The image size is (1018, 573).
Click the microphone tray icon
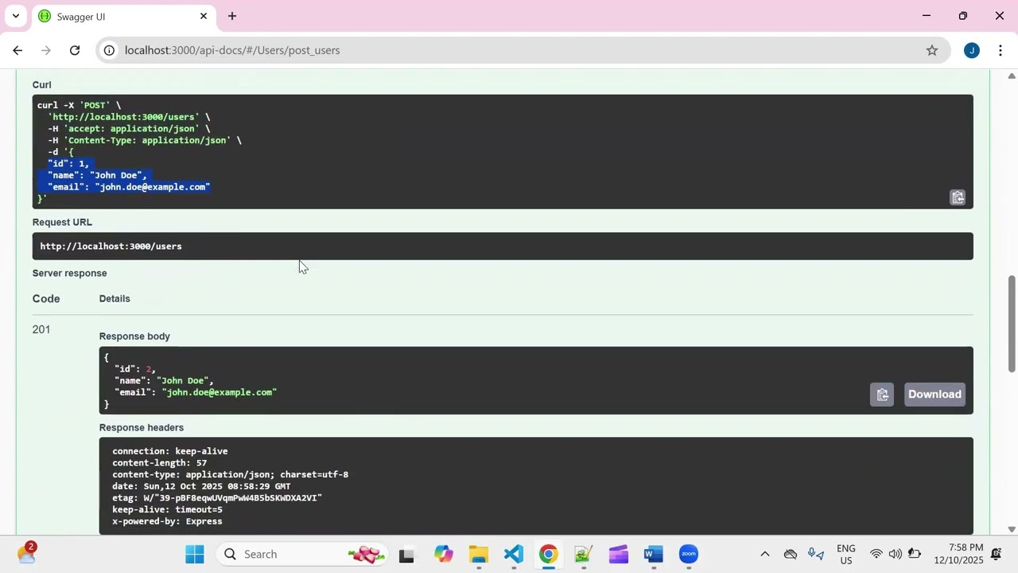[x=816, y=554]
